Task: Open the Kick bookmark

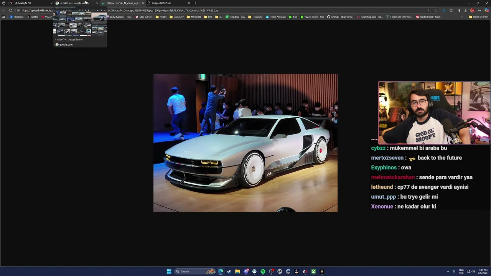Action: (293, 17)
